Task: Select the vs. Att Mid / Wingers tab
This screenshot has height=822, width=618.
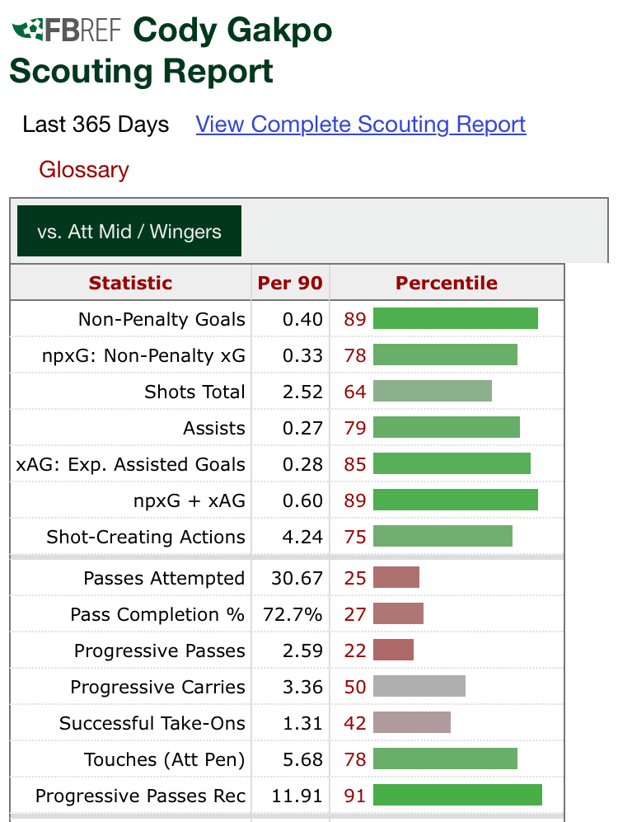Action: 129,232
